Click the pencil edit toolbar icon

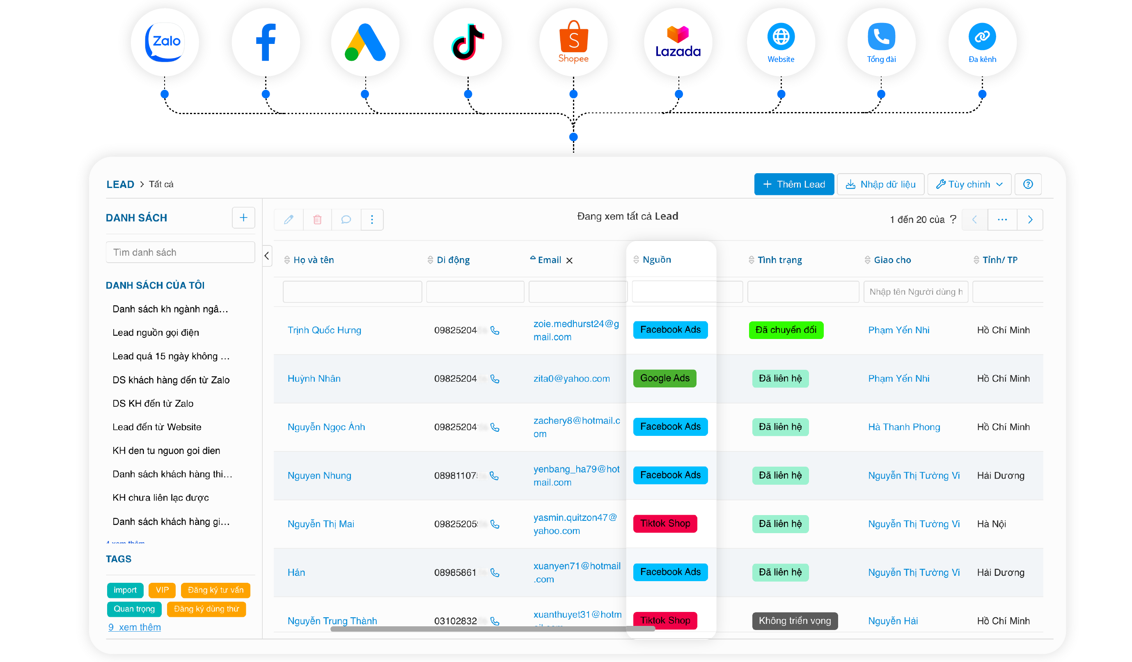(289, 219)
